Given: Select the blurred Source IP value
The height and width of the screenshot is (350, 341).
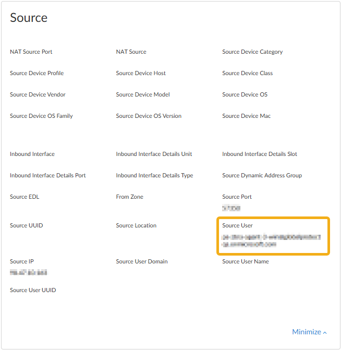Looking at the screenshot, I should click(29, 273).
